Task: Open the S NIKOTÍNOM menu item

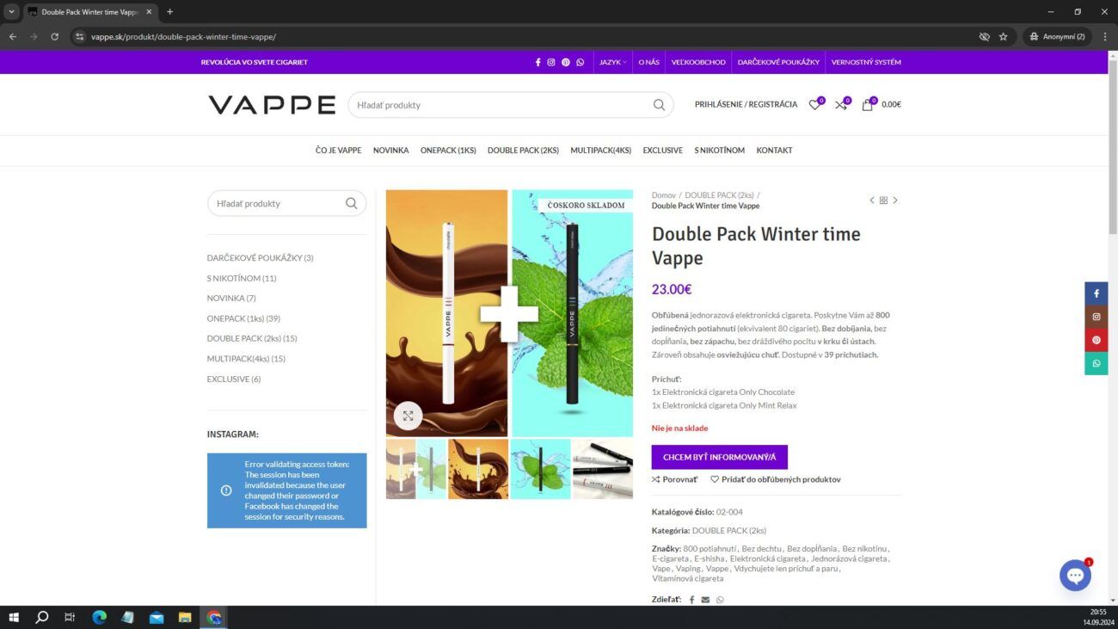Action: click(720, 151)
